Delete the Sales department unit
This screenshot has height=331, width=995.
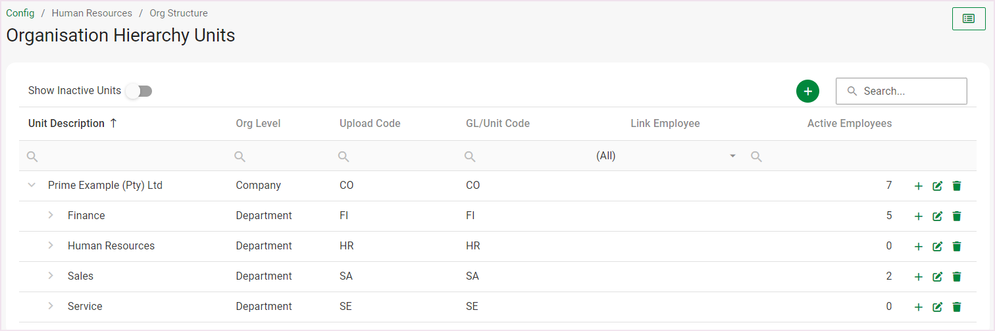(x=957, y=276)
